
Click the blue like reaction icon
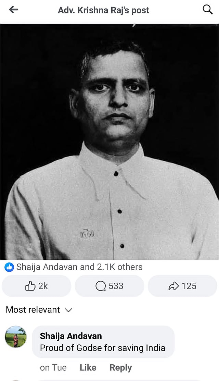point(9,267)
